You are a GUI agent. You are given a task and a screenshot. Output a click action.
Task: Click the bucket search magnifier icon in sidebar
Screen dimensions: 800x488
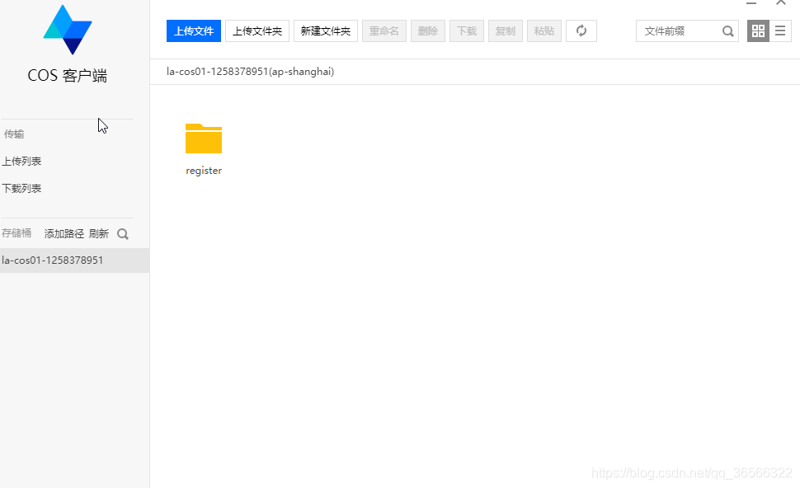click(122, 234)
